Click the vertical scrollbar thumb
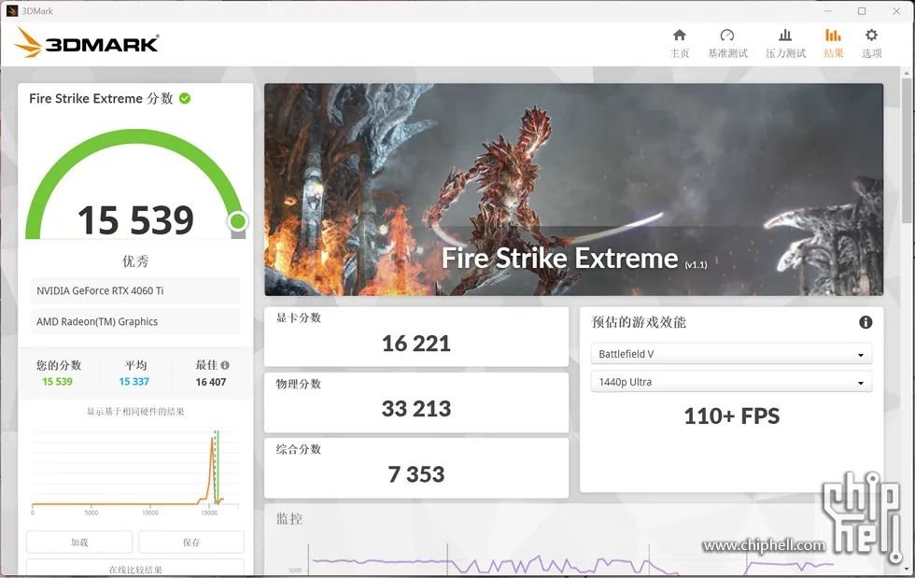The width and height of the screenshot is (915, 578). click(907, 152)
